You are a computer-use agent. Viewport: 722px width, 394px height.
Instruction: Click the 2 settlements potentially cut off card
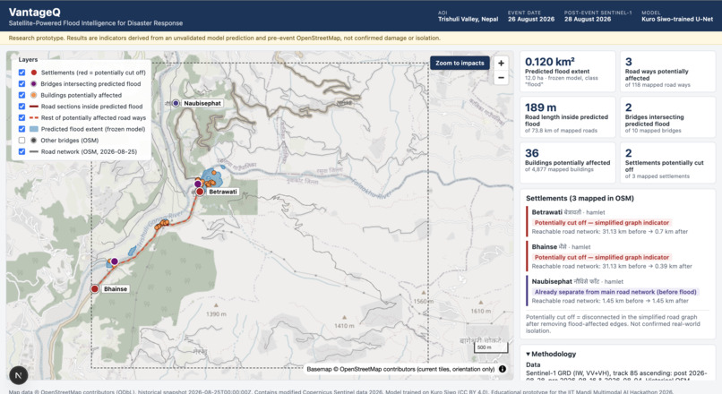coord(667,162)
